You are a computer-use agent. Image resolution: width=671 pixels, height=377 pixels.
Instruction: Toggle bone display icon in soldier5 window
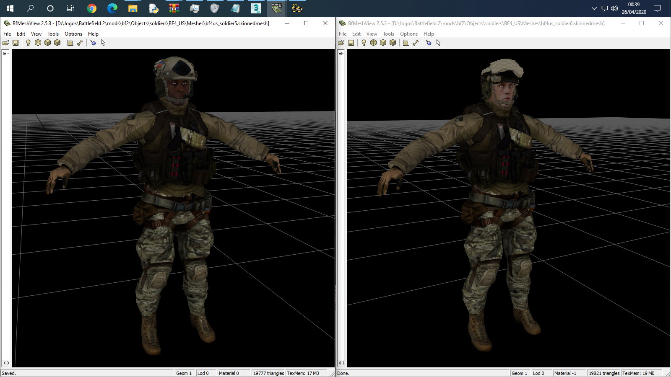pos(80,43)
